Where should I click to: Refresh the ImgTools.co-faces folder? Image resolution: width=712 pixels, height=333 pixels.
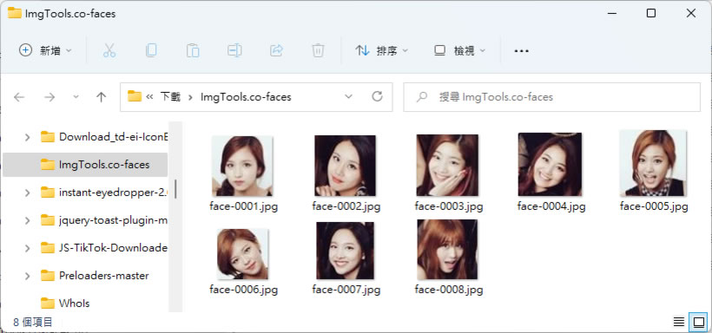pos(377,96)
